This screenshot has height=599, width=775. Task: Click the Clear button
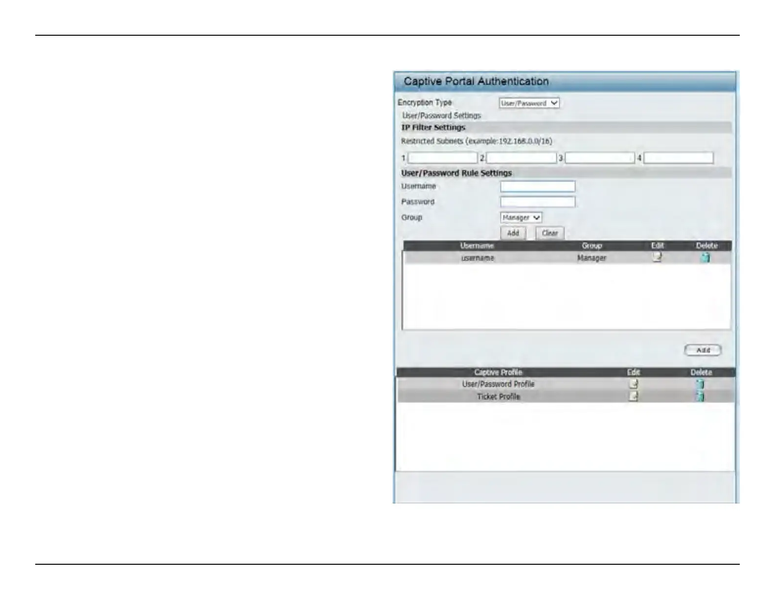550,233
